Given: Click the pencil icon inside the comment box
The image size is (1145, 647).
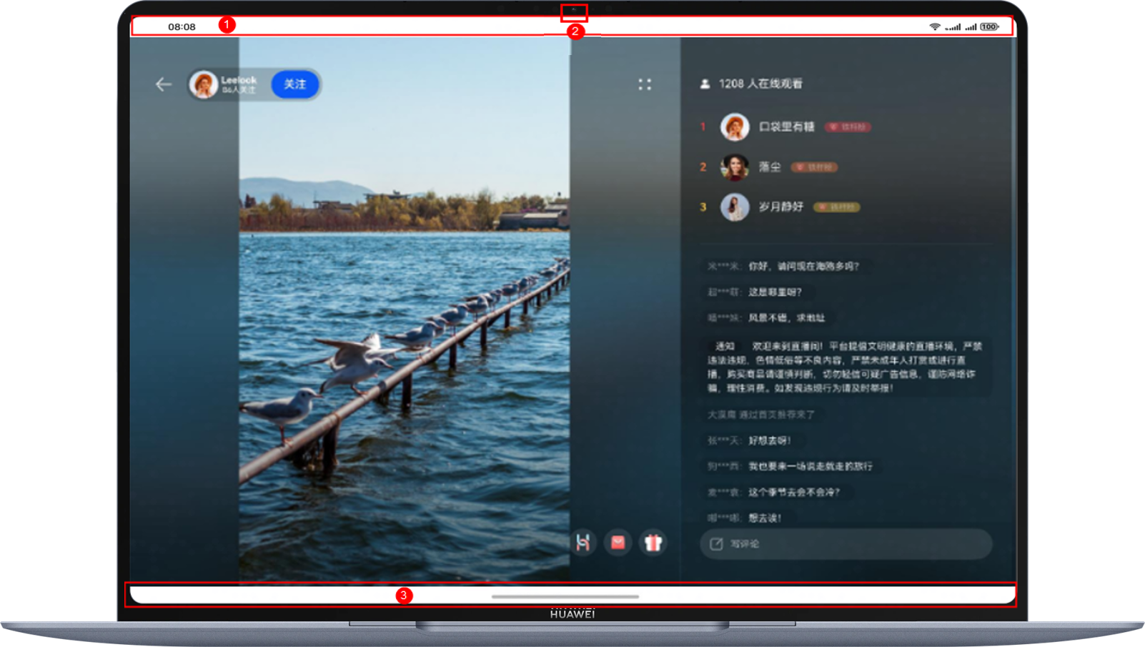Looking at the screenshot, I should [715, 544].
